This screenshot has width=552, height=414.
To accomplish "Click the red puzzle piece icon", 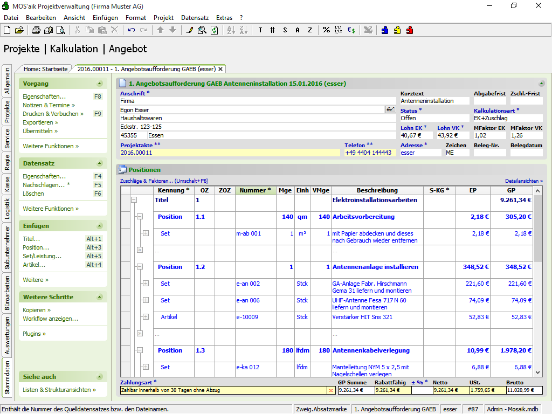I will [410, 30].
